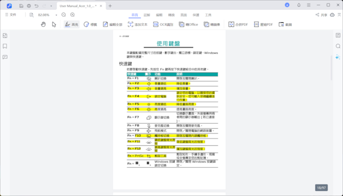The width and height of the screenshot is (343, 196).
Task: Switch to the 編輯 tab
Action: click(159, 15)
